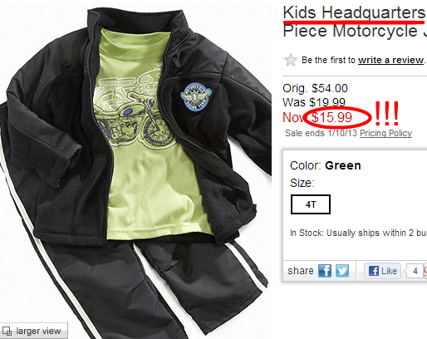Click the motorcycle graphic on green shirt
Viewport: 427px width, 339px height.
133,111
